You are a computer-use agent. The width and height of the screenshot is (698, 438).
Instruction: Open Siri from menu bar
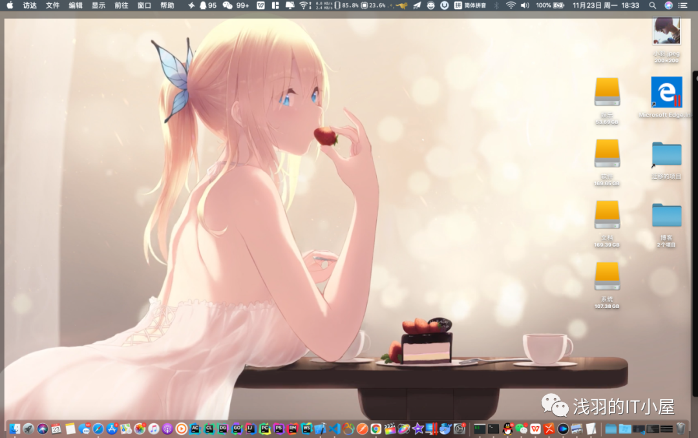tap(668, 5)
